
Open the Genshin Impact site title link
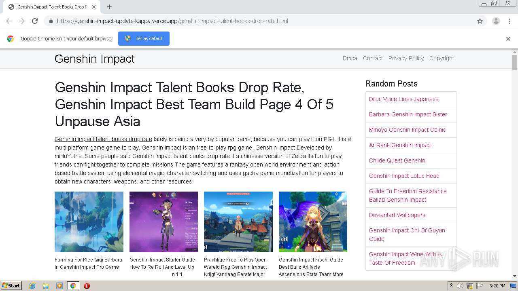(x=94, y=59)
